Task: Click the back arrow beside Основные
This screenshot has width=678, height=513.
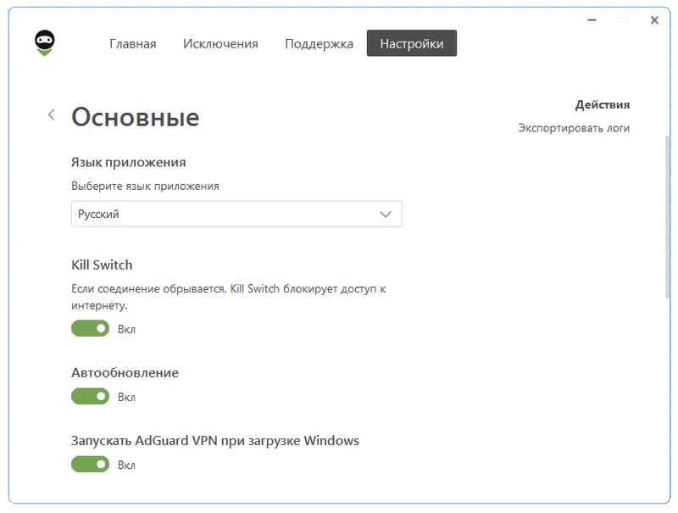Action: tap(51, 114)
